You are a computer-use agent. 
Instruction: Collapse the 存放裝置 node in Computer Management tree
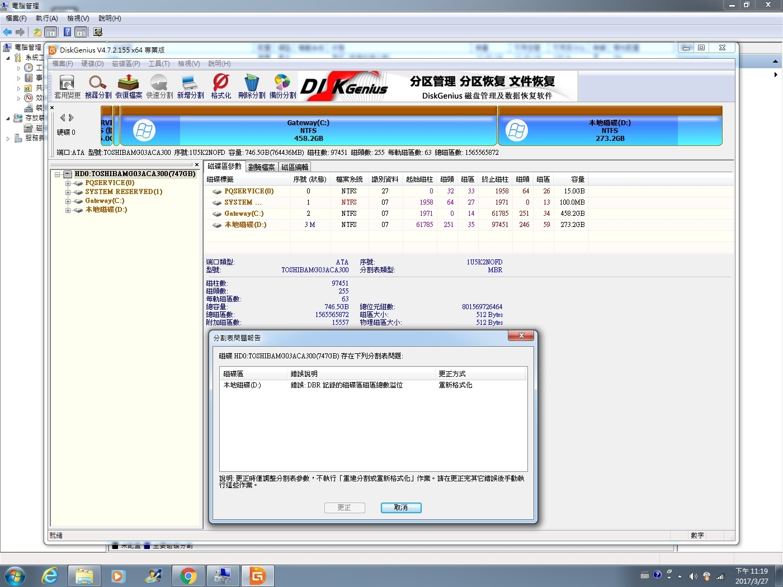(x=8, y=118)
